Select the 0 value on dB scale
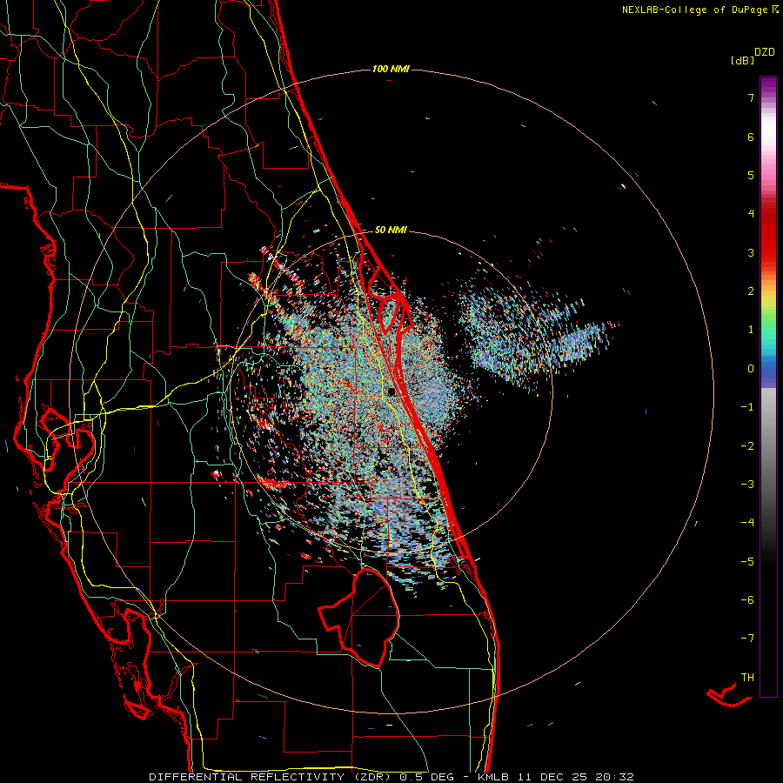This screenshot has width=783, height=783. coord(751,369)
